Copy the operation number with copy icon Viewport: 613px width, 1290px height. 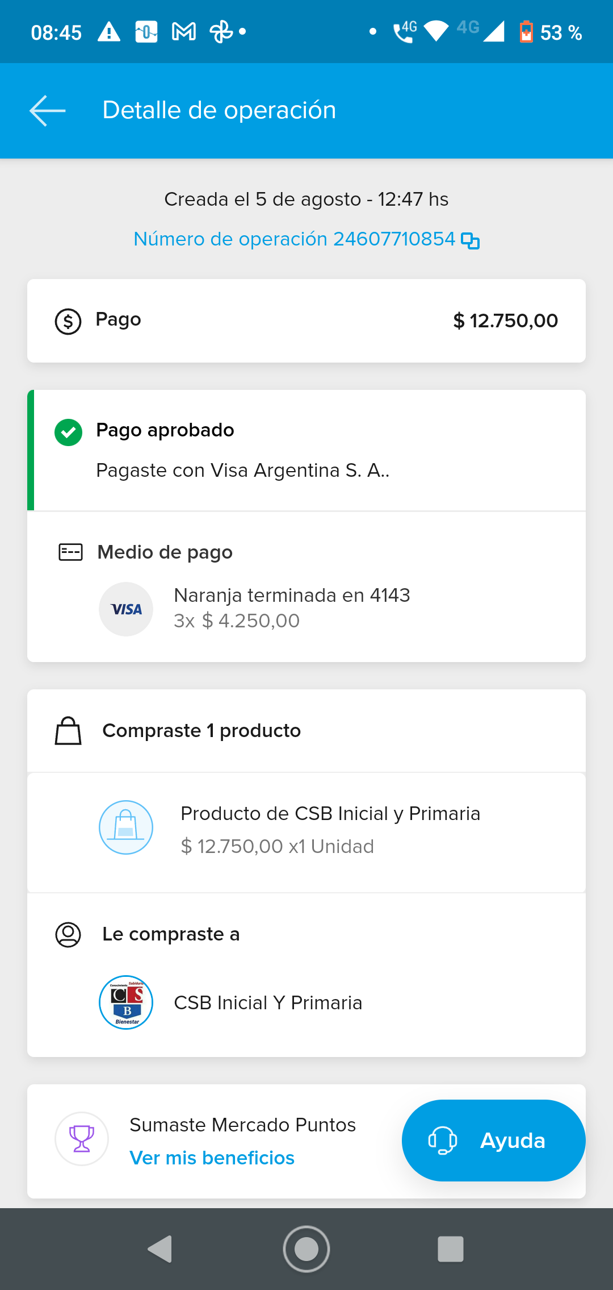pos(470,240)
